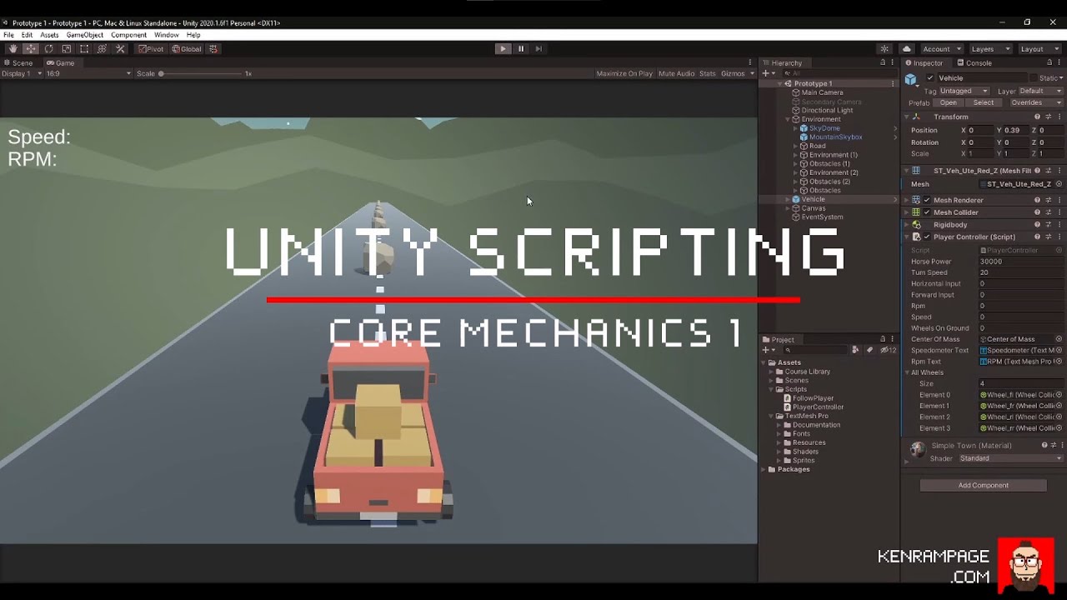This screenshot has width=1067, height=600.
Task: Switch to the Scene tab
Action: tap(18, 63)
